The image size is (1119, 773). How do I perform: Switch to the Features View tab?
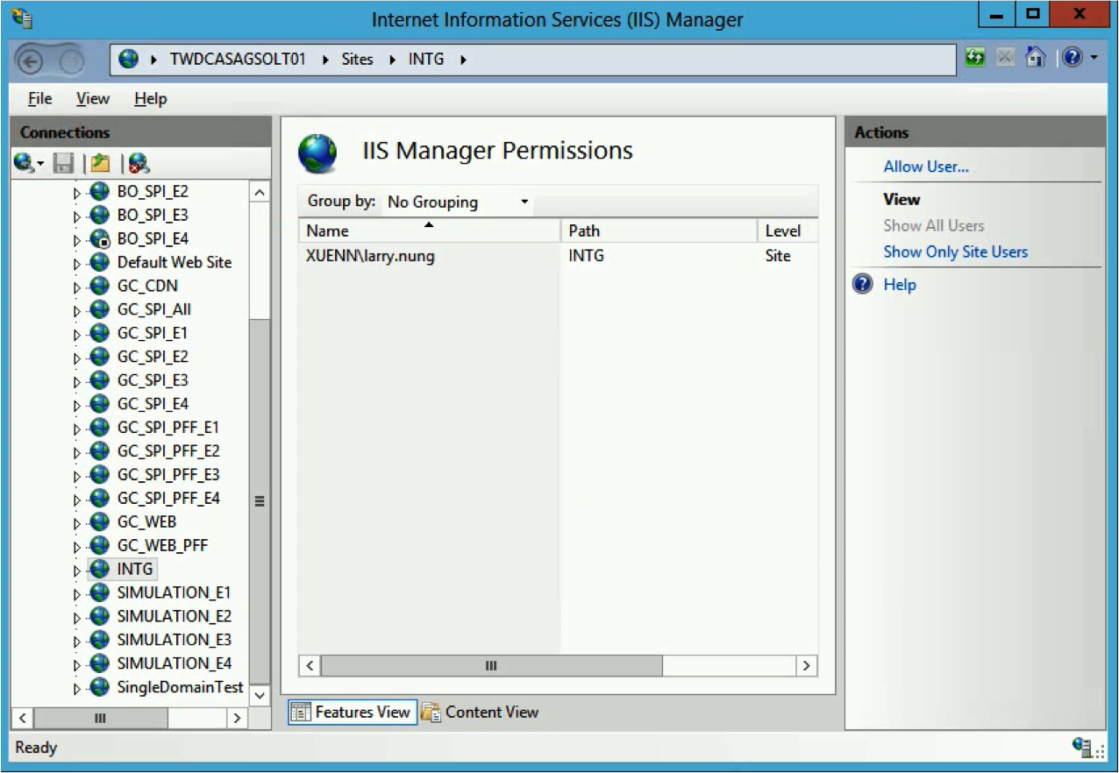(x=352, y=713)
